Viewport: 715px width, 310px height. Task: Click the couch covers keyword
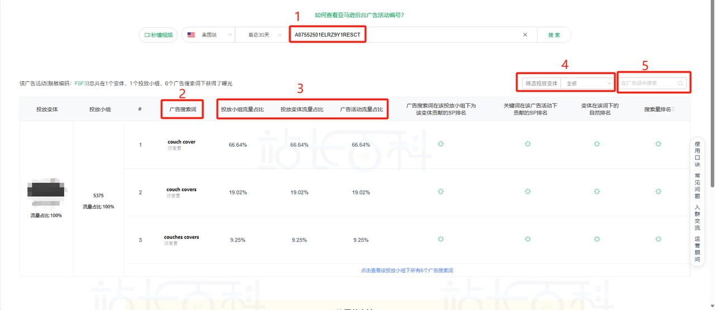(x=182, y=190)
